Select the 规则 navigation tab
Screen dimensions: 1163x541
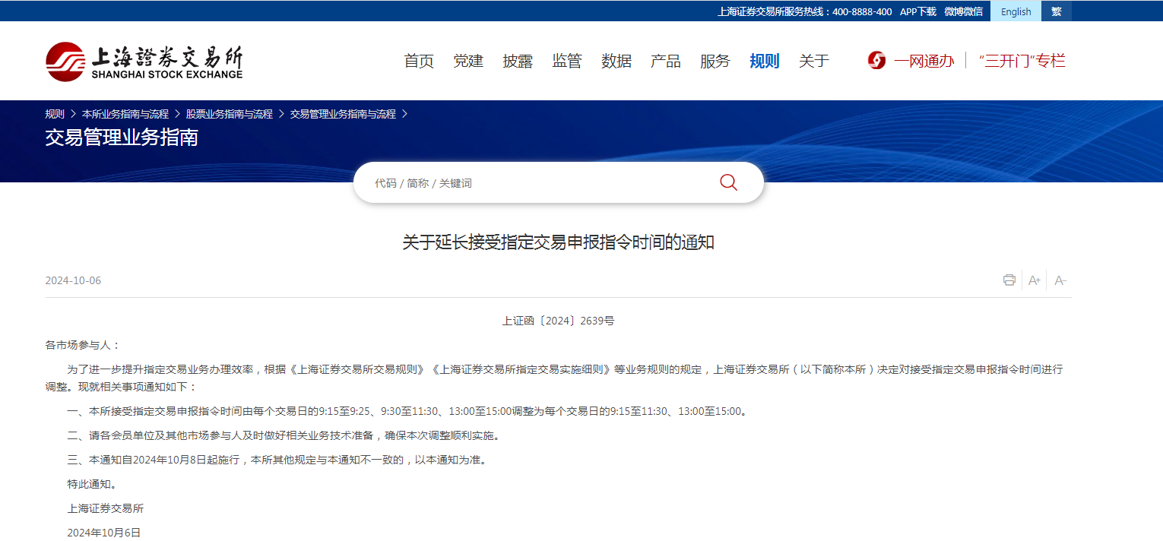coord(764,62)
